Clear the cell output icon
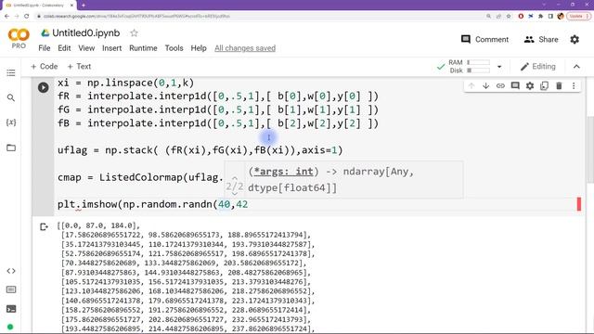 (44, 226)
